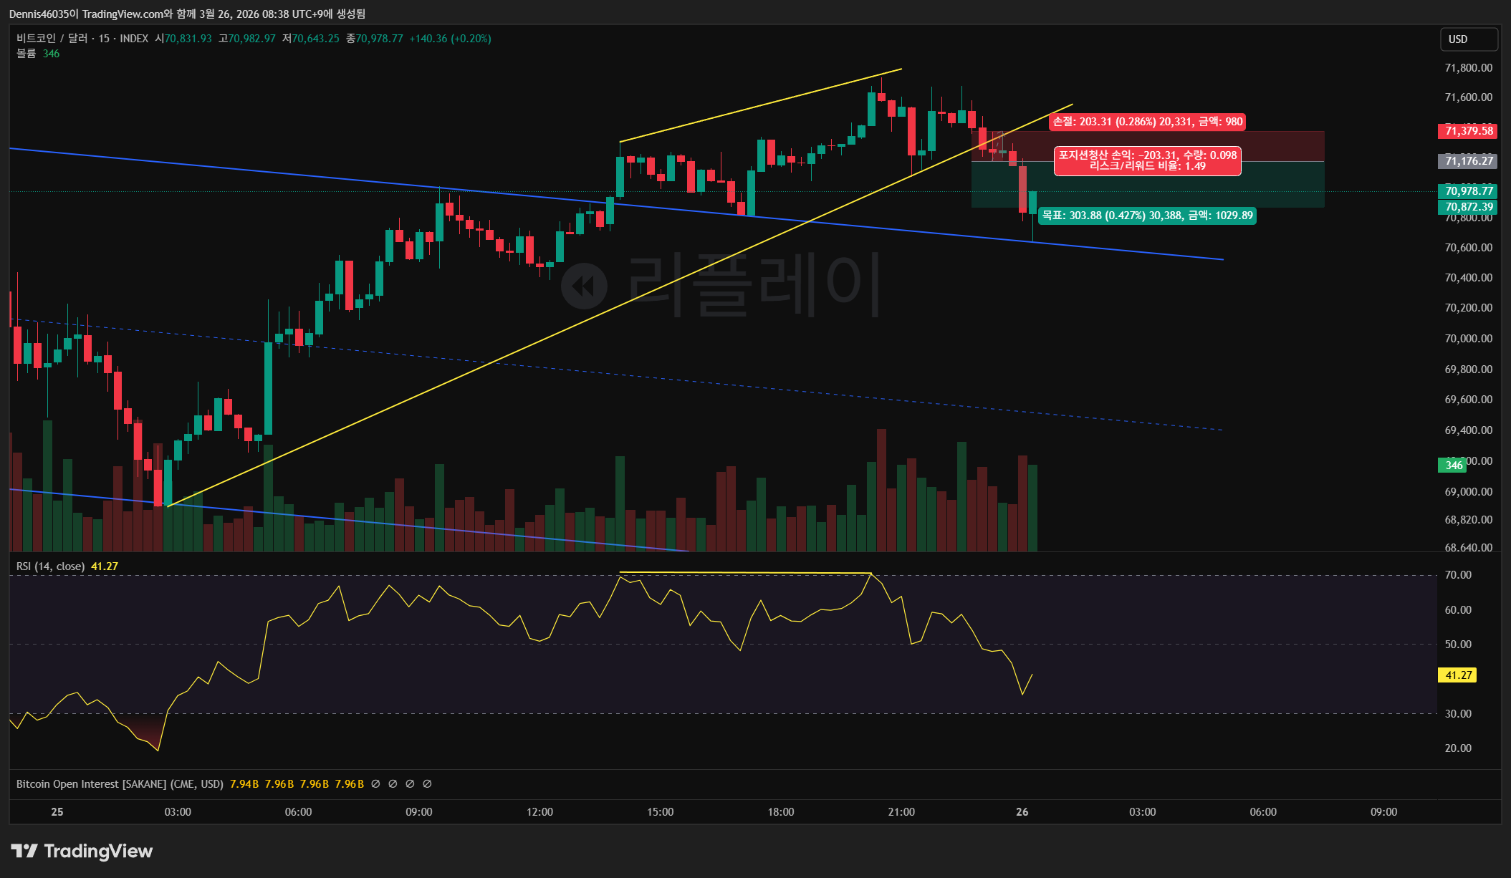
Task: Click the 포지션청산 손익 position label
Action: click(x=1148, y=160)
